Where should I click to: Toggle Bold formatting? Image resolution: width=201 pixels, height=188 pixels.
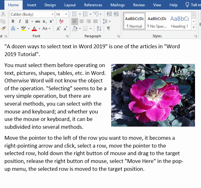tap(13, 21)
